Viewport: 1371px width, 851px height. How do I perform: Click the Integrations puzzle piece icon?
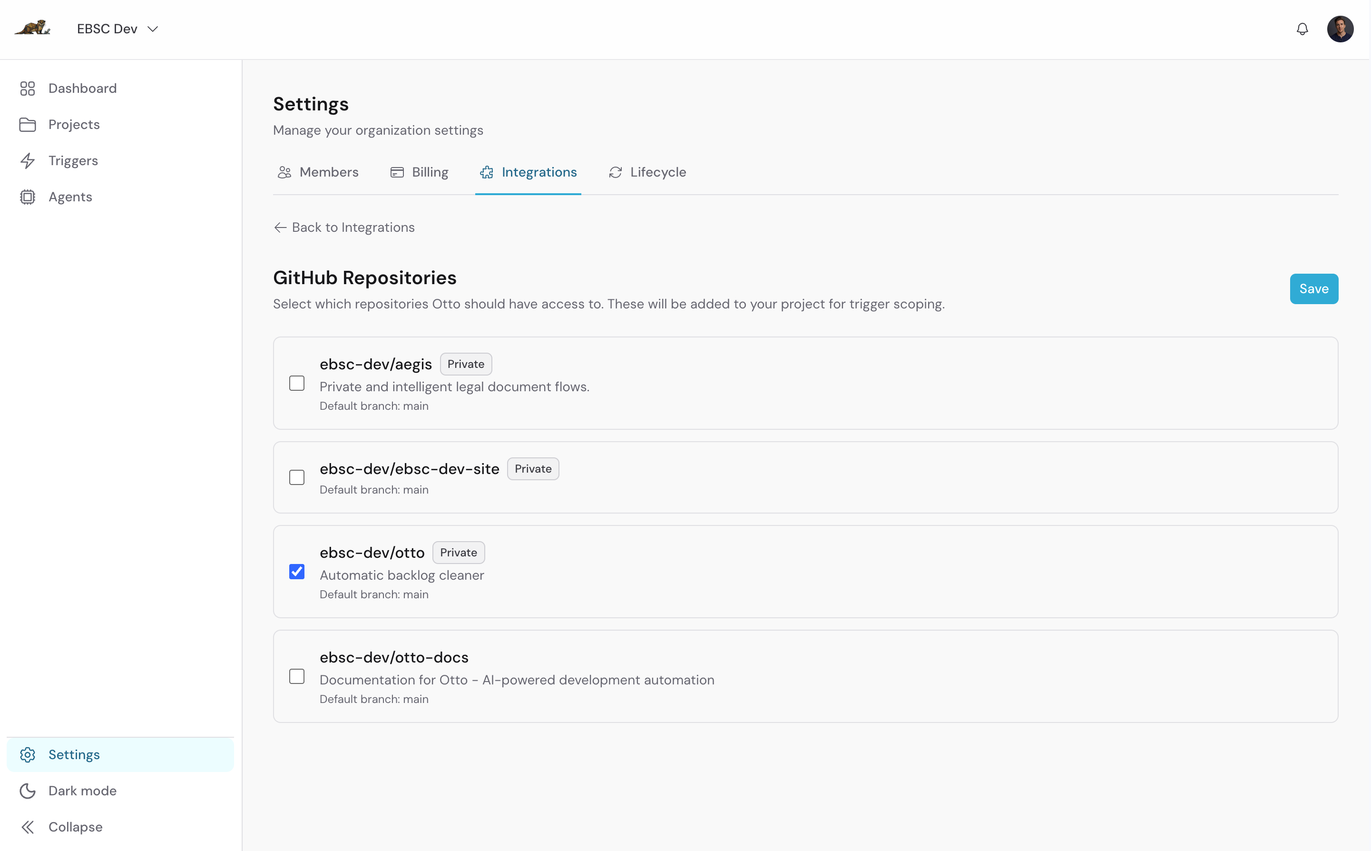(x=486, y=172)
